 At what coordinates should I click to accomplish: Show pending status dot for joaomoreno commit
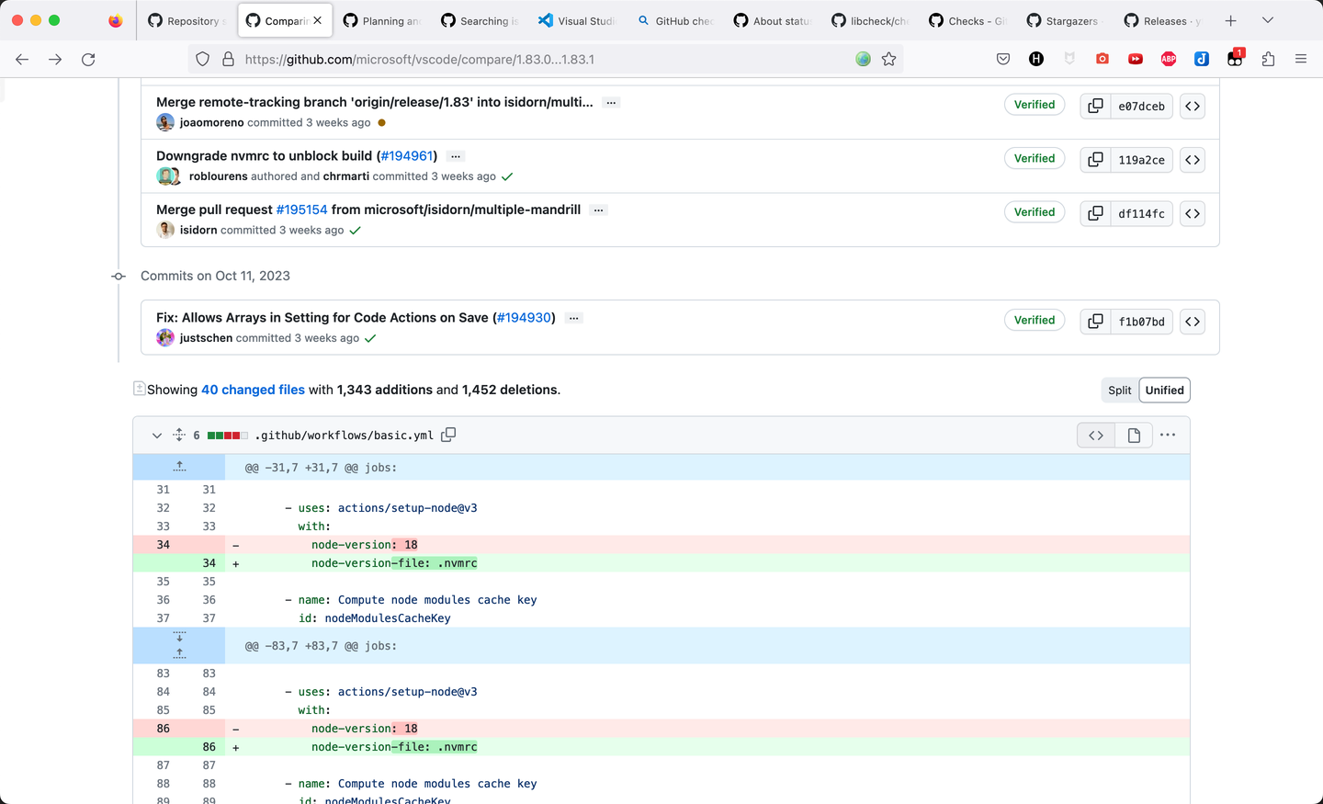382,122
